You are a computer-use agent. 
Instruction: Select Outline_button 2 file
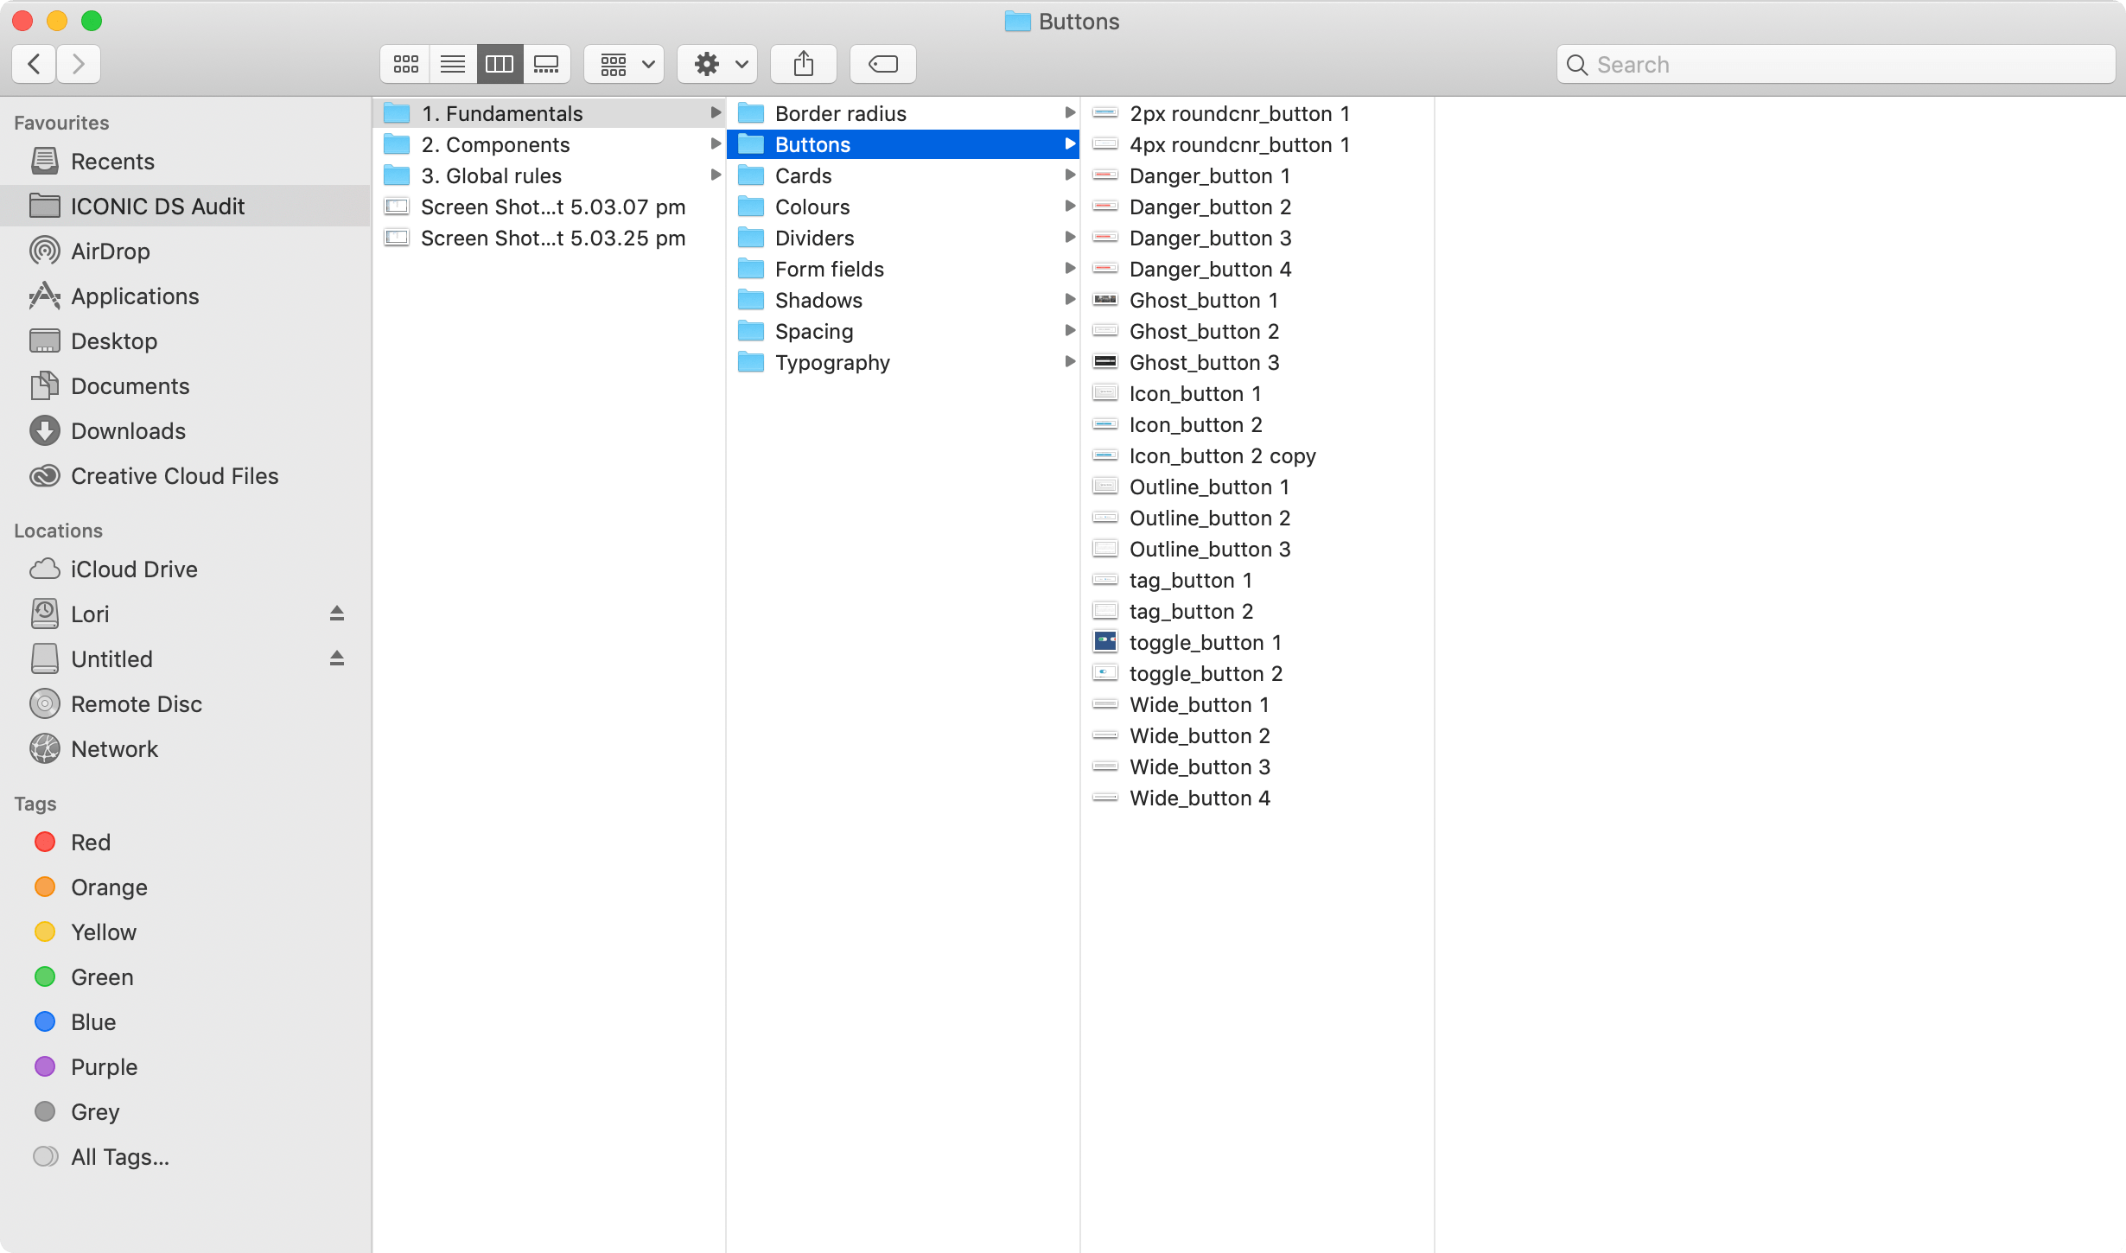(x=1257, y=518)
